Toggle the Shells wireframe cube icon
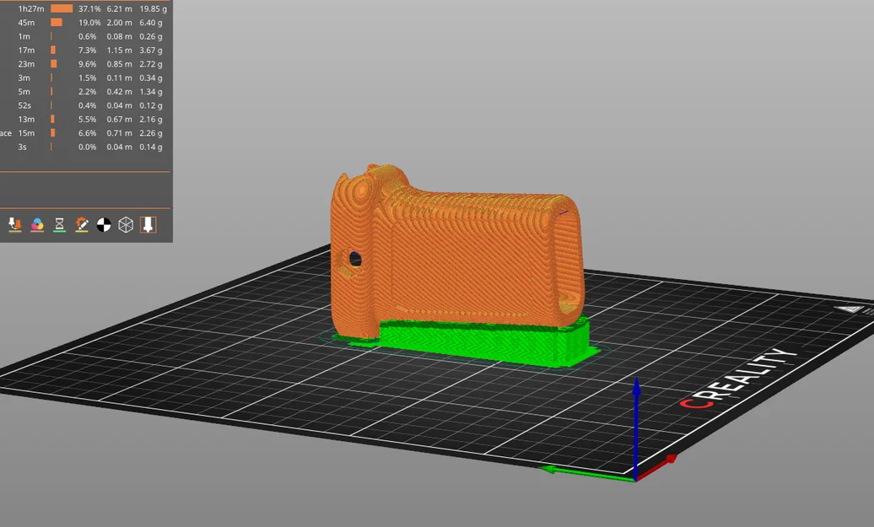Image resolution: width=874 pixels, height=527 pixels. tap(126, 224)
